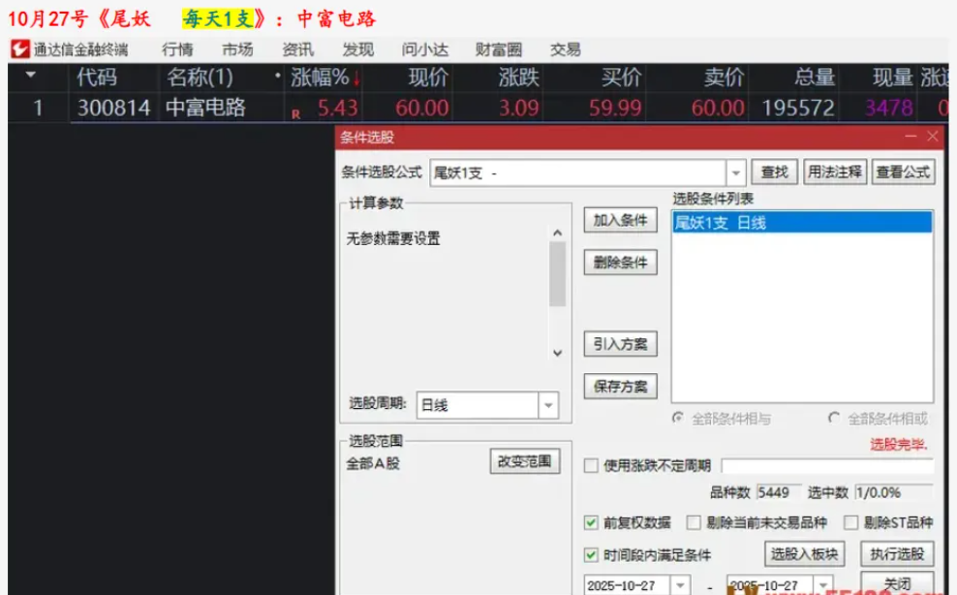This screenshot has width=957, height=595.
Task: Open the 行情 menu
Action: (x=177, y=49)
